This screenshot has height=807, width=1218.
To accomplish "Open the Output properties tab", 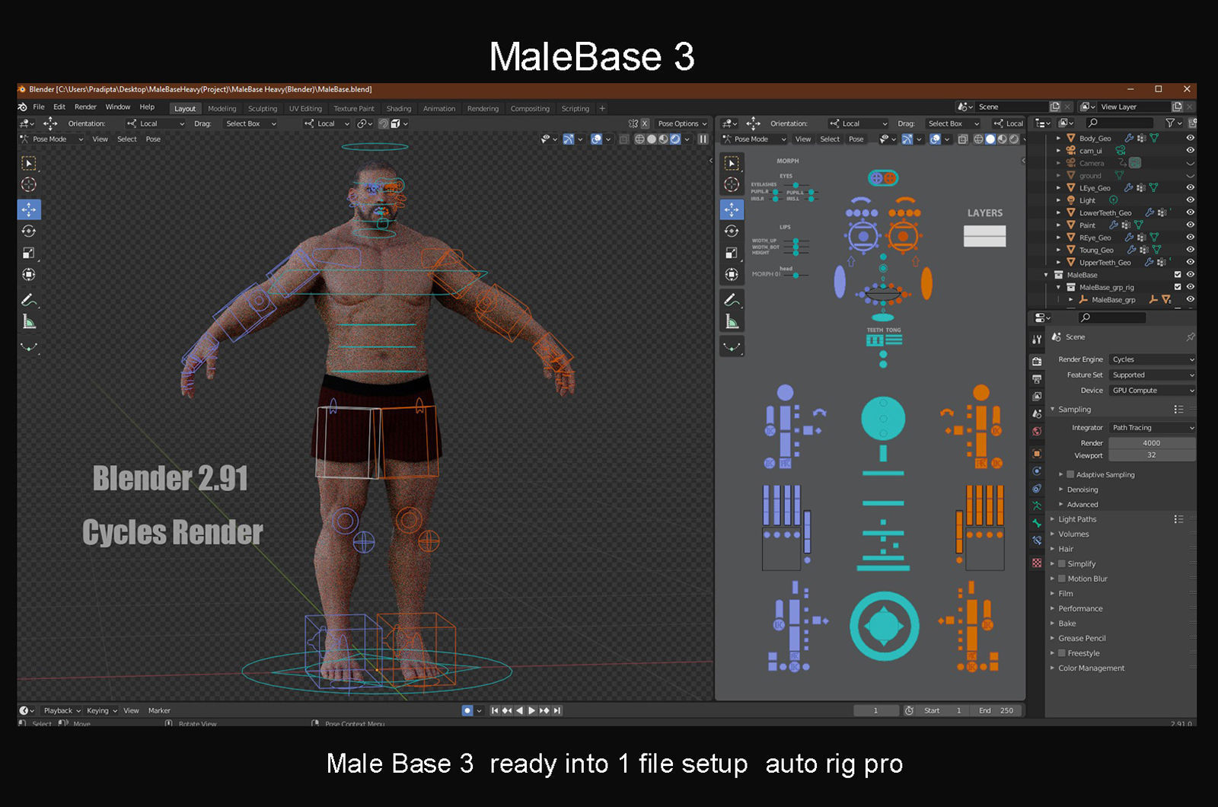I will (x=1037, y=378).
